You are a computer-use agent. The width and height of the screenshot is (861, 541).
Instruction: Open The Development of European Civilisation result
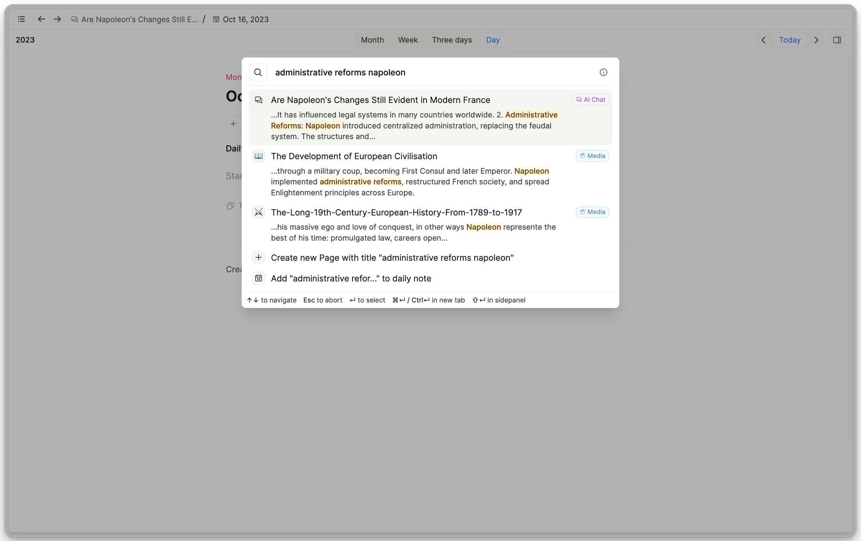[x=430, y=173]
